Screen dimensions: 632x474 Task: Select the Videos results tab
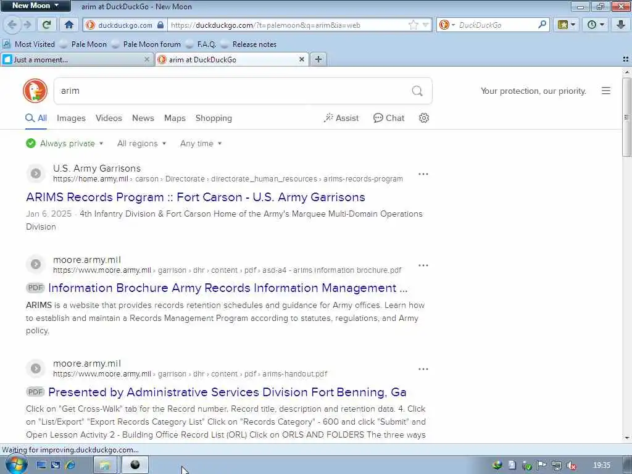pos(109,118)
